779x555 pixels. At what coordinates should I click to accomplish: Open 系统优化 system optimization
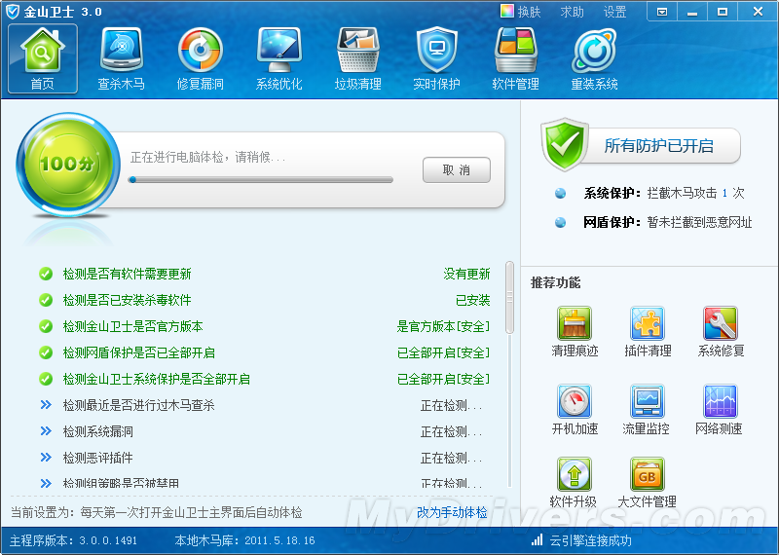click(x=278, y=58)
